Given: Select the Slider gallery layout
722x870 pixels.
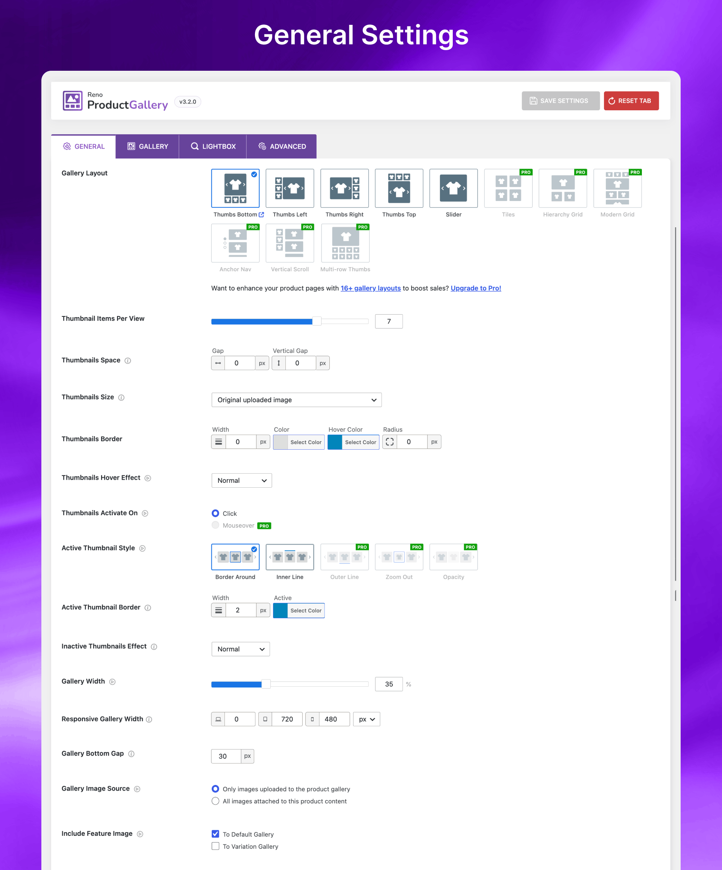Looking at the screenshot, I should 454,188.
